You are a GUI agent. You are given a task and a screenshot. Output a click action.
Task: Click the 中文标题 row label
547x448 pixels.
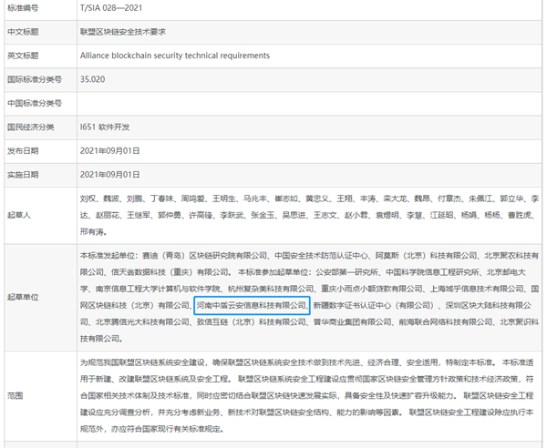pyautogui.click(x=25, y=32)
